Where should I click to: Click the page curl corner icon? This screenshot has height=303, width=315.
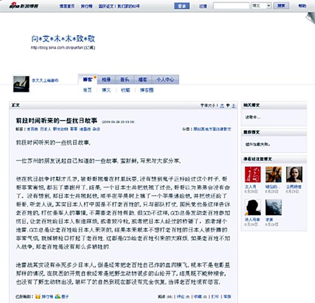click(310, 18)
